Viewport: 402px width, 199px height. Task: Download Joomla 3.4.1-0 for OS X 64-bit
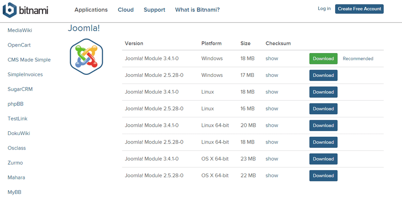click(323, 159)
